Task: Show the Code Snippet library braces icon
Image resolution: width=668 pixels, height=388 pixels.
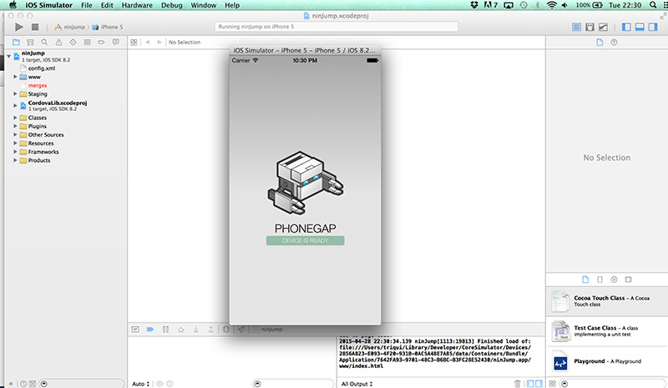Action: tap(600, 280)
